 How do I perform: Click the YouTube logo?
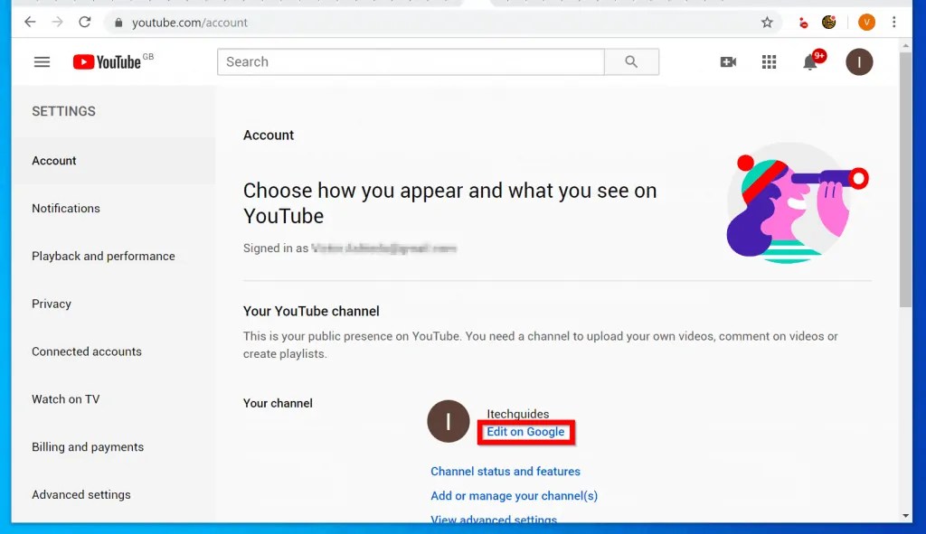point(106,61)
